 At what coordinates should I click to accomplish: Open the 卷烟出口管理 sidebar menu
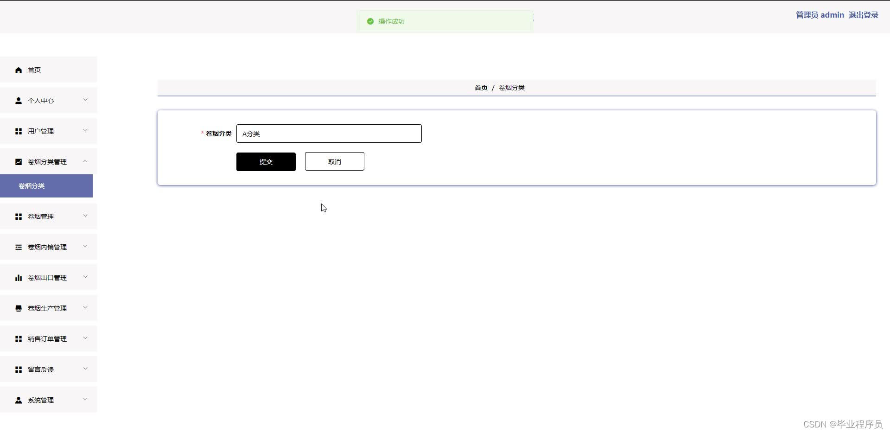tap(48, 277)
